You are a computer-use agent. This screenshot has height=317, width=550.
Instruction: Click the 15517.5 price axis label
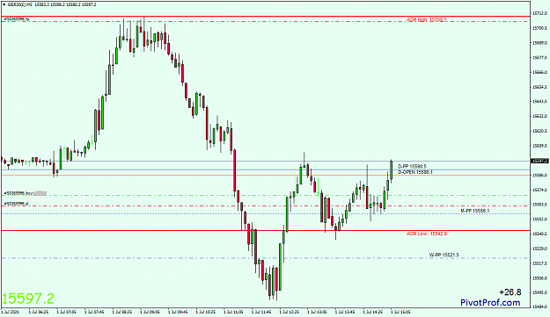pyautogui.click(x=539, y=263)
